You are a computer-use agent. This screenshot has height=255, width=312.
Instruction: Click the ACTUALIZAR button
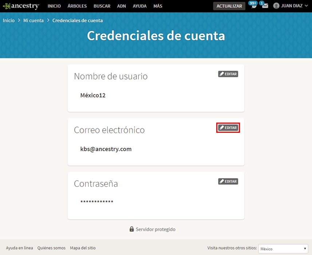point(229,6)
